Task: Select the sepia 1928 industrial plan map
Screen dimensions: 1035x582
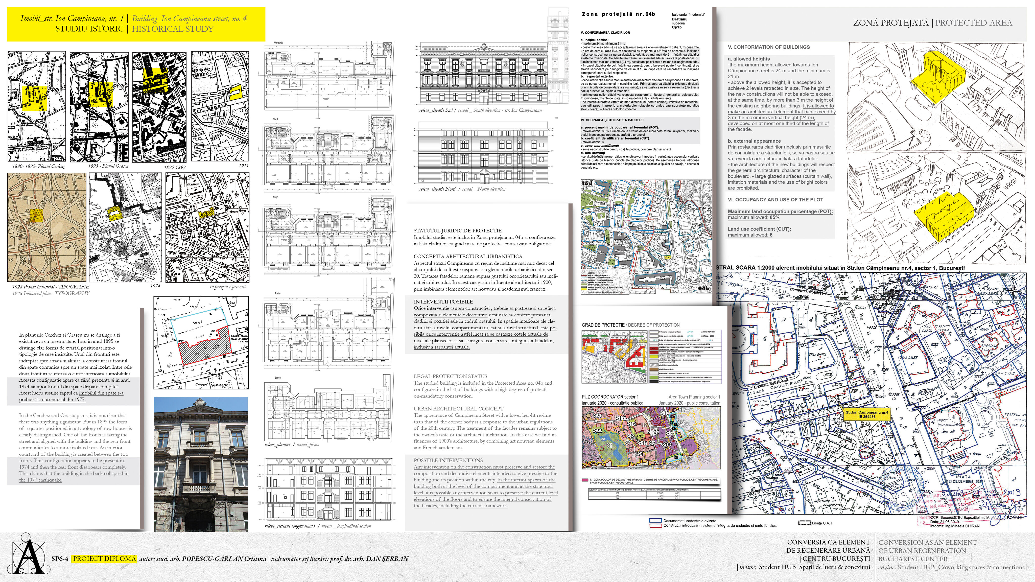Action: 47,227
